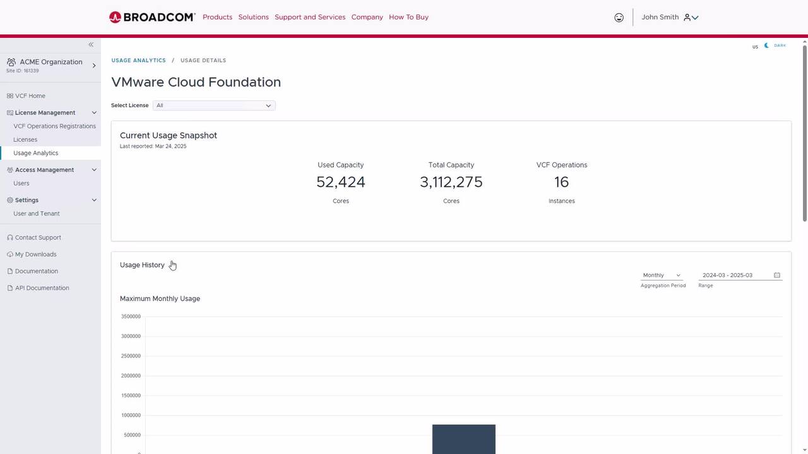Open the Products menu
The image size is (808, 454).
217,17
